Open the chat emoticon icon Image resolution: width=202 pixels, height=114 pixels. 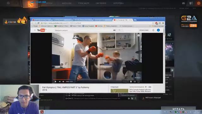pos(129,98)
